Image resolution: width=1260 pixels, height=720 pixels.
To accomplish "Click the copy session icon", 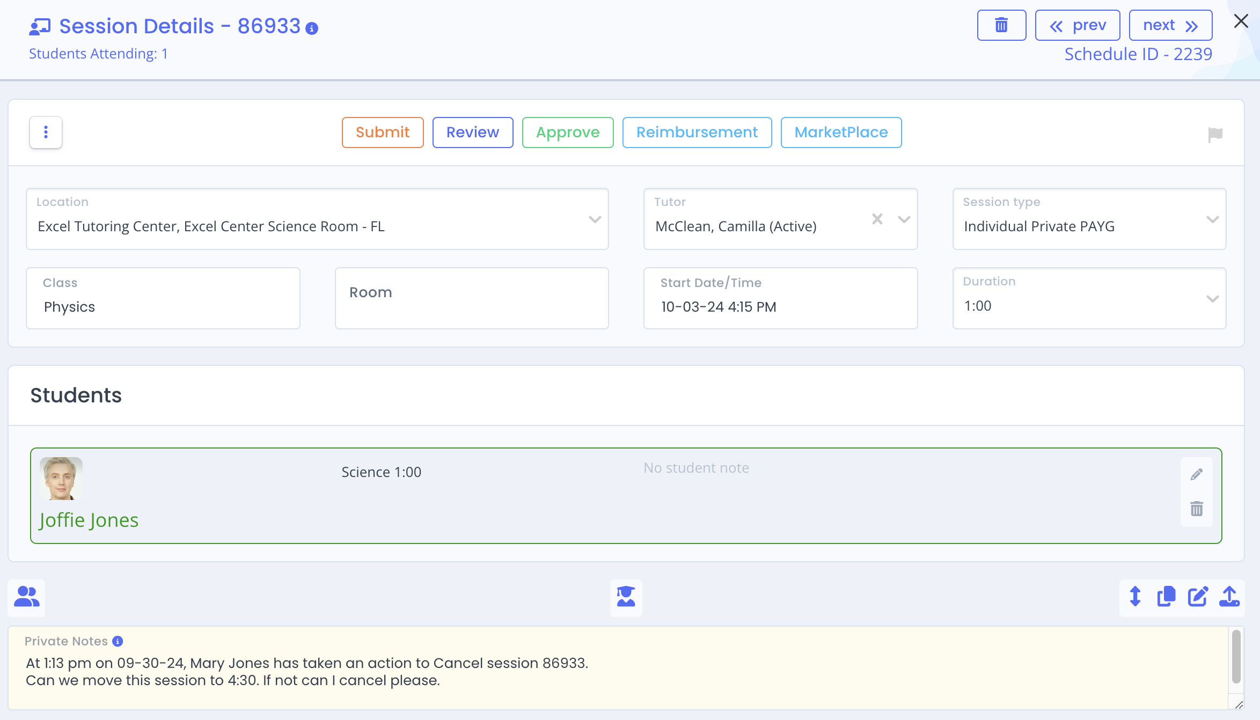I will [1166, 597].
